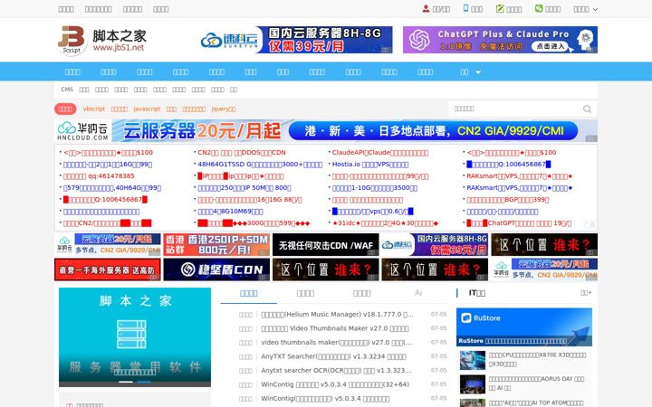Click the JB Script logo
Viewport: 652px width, 407px height.
click(72, 40)
